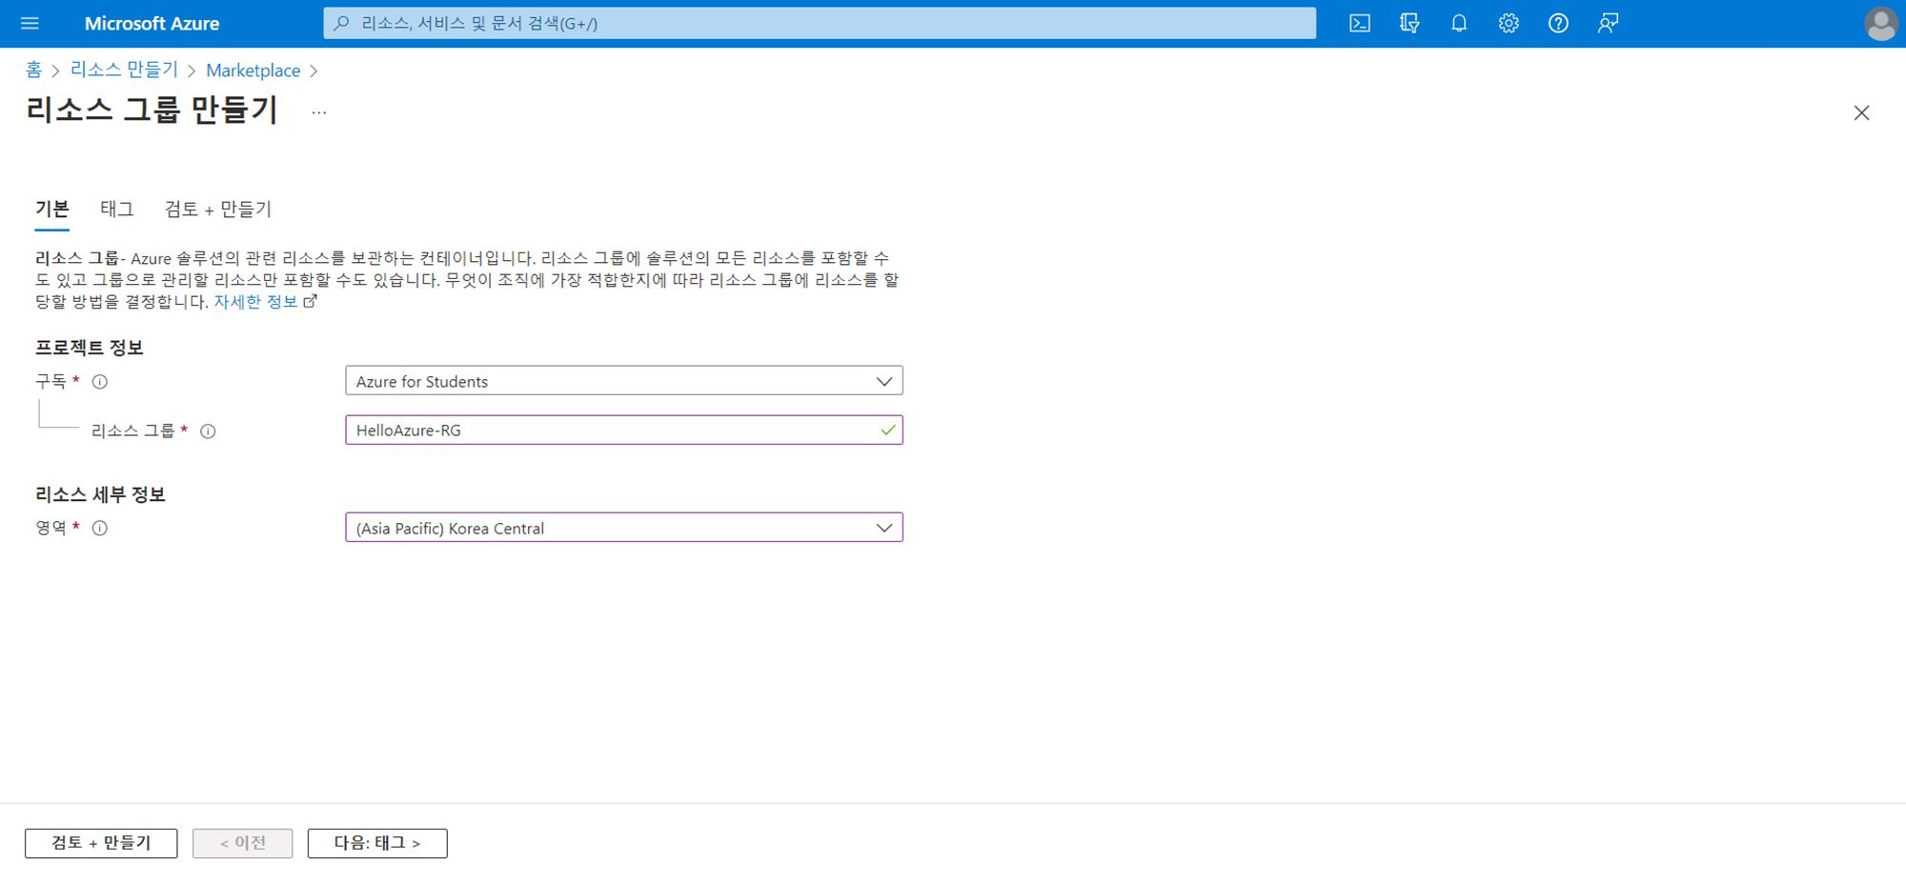This screenshot has height=882, width=1906.
Task: Click the 검토 + 만들기 button at the bottom
Action: [101, 843]
